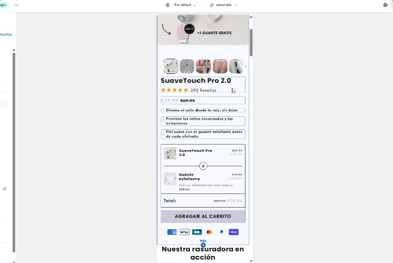The height and width of the screenshot is (263, 393).
Task: Select the third product thumbnail
Action: [x=204, y=66]
